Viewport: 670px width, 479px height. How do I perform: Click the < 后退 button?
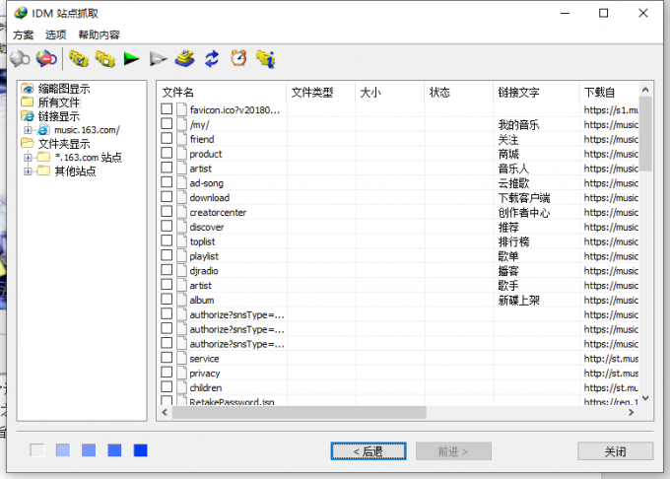(x=368, y=451)
